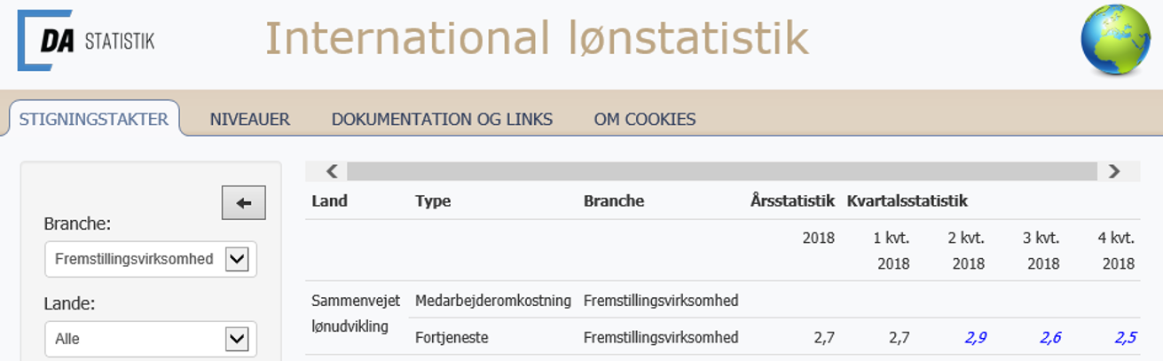Switch to the Stigningstakter tab
1163x361 pixels.
[94, 119]
